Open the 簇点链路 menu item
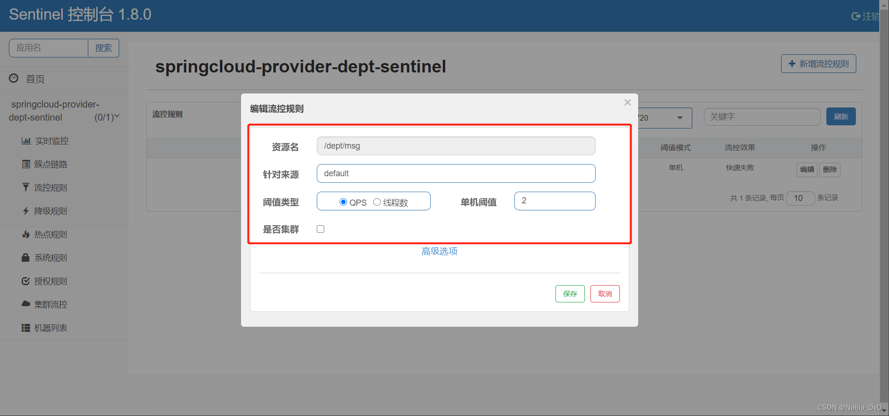Image resolution: width=889 pixels, height=416 pixels. [50, 164]
